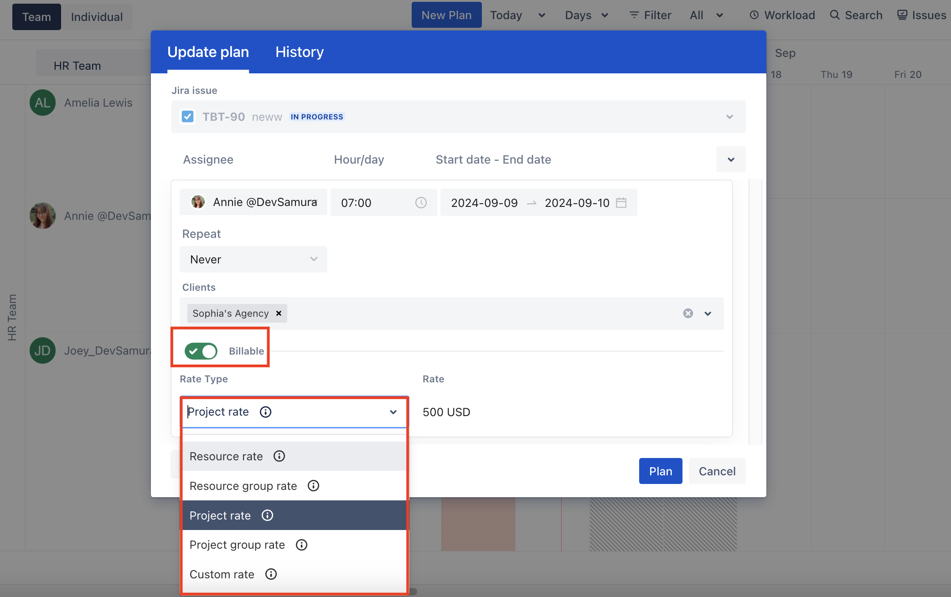Viewport: 951px width, 597px height.
Task: Toggle the Billable switch off
Action: point(201,351)
